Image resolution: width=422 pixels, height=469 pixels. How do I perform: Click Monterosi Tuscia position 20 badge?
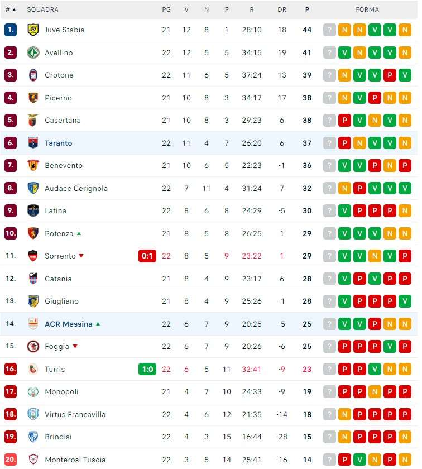click(x=11, y=460)
